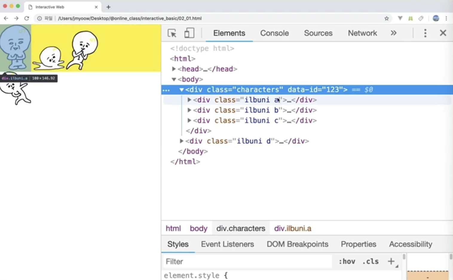This screenshot has height=280, width=453.
Task: Click the div.characters breadcrumb
Action: [x=241, y=228]
